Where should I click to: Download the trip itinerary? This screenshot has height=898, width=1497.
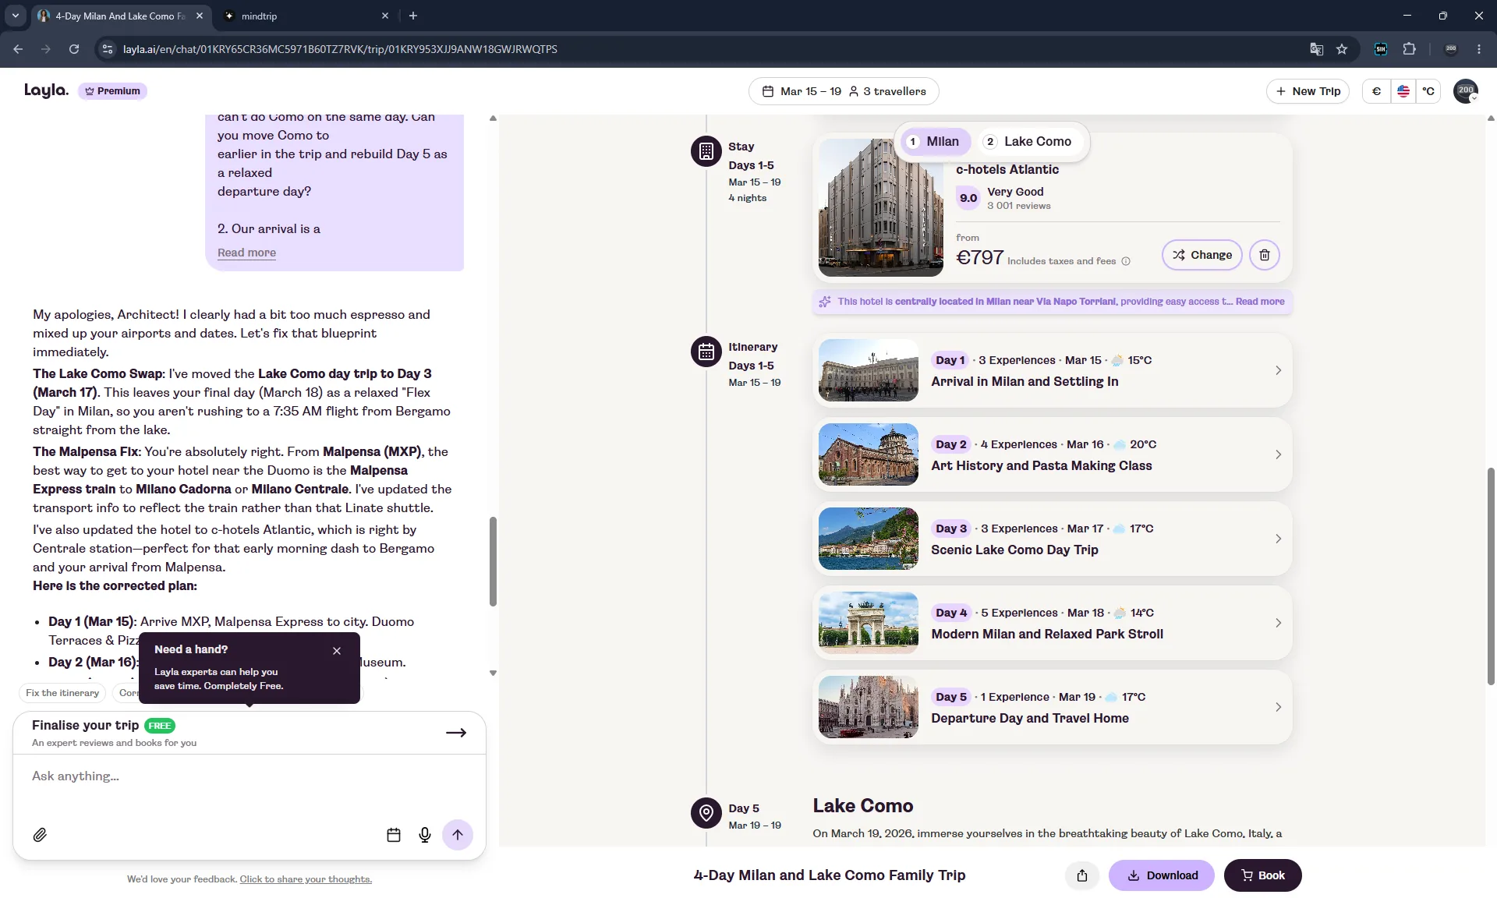click(1162, 875)
